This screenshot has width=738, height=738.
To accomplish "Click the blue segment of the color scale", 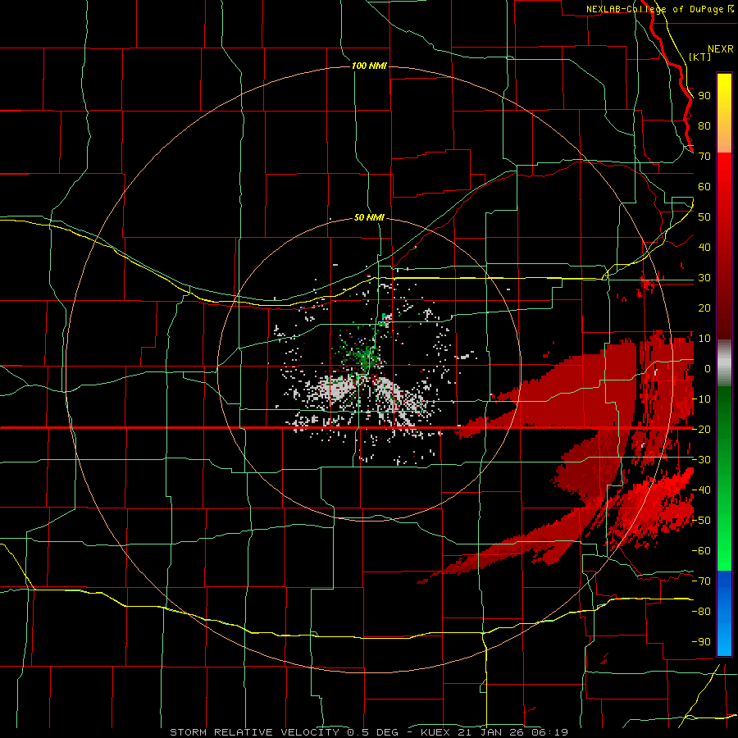I will [x=724, y=613].
